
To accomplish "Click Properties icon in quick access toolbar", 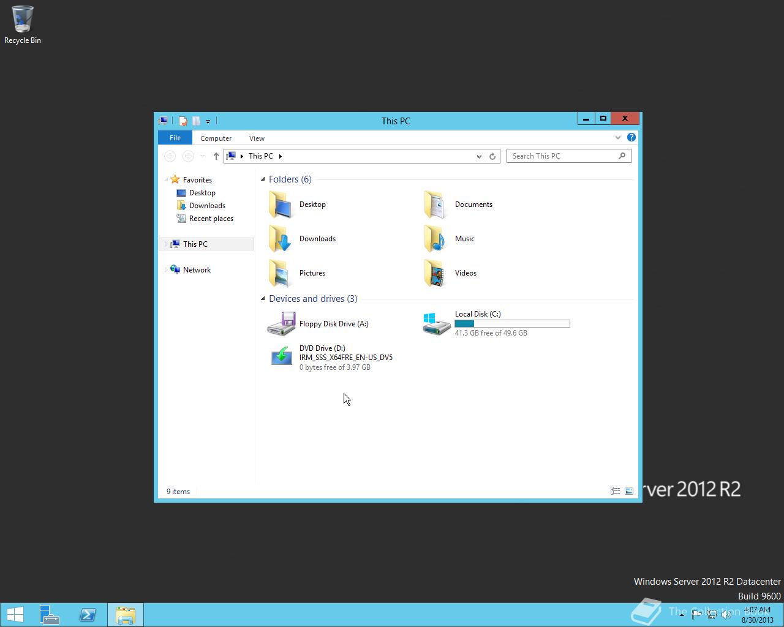I will [x=183, y=121].
